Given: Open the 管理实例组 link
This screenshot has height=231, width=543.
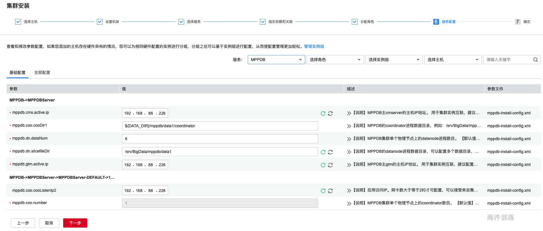Looking at the screenshot, I should (x=314, y=46).
